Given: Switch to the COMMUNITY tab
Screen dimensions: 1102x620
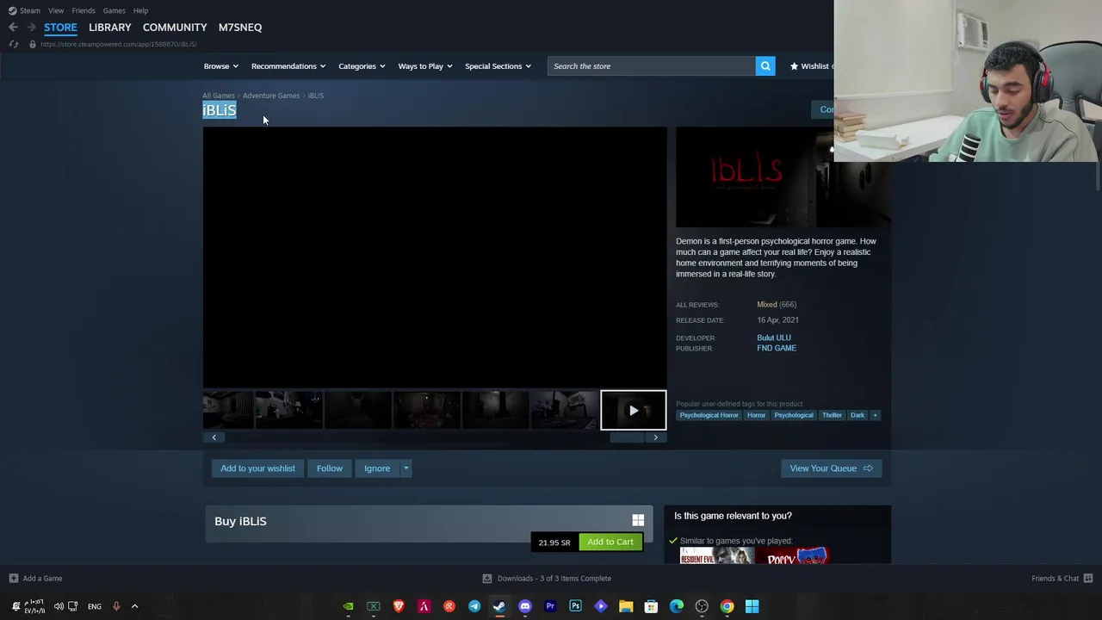Looking at the screenshot, I should (x=175, y=28).
